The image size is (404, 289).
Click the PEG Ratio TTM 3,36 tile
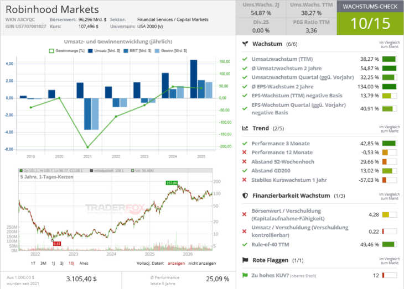[311, 27]
